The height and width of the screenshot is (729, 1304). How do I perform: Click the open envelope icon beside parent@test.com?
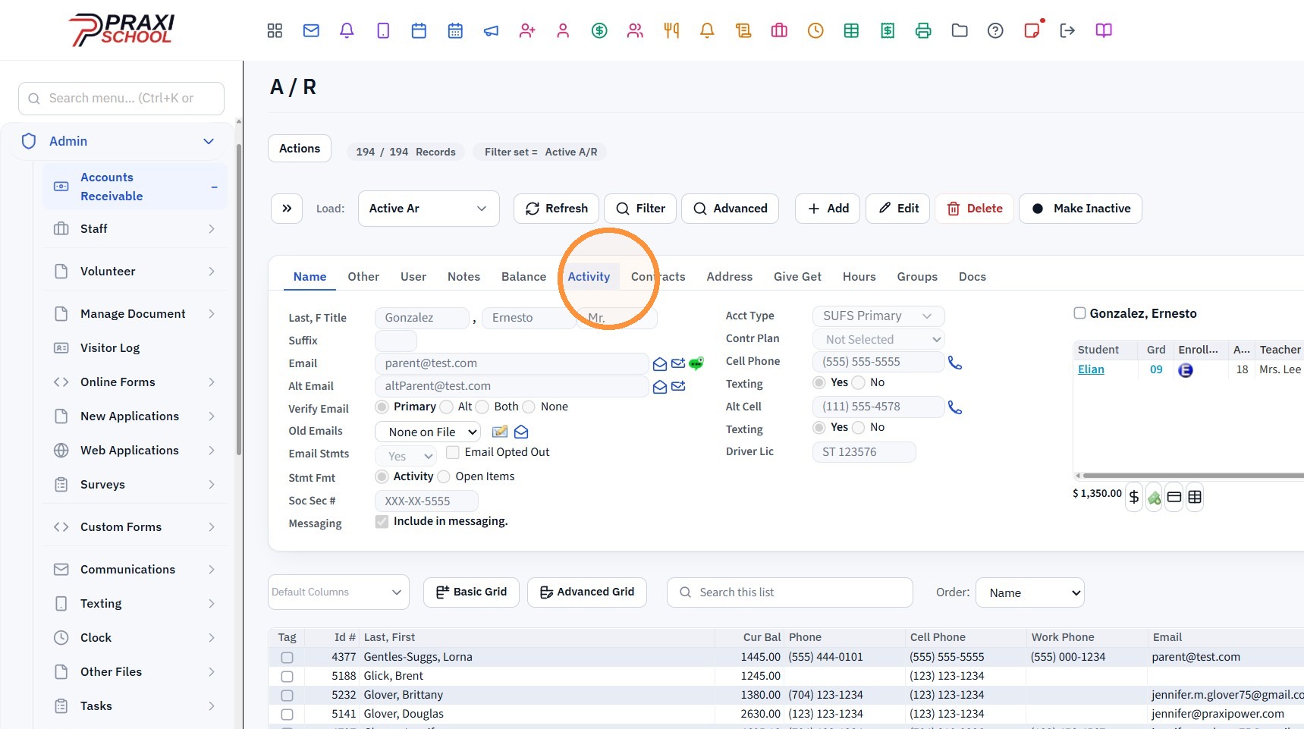coord(660,364)
